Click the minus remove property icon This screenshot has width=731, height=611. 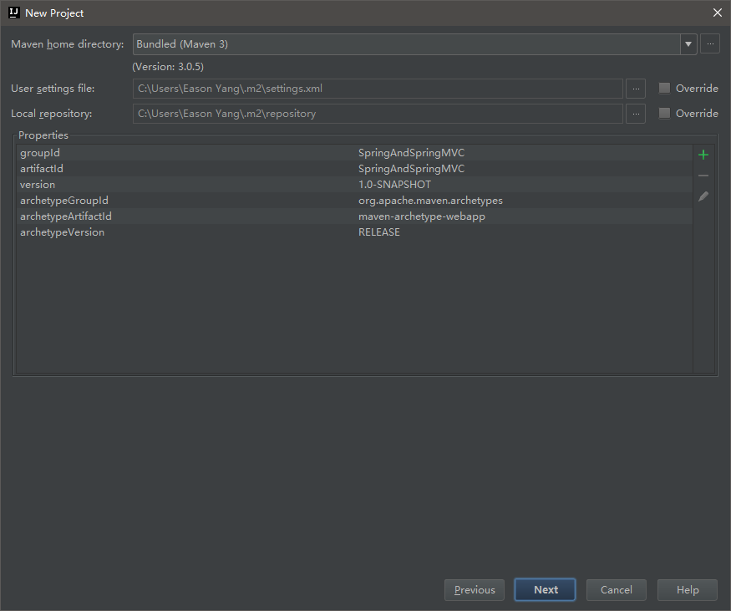[x=703, y=176]
